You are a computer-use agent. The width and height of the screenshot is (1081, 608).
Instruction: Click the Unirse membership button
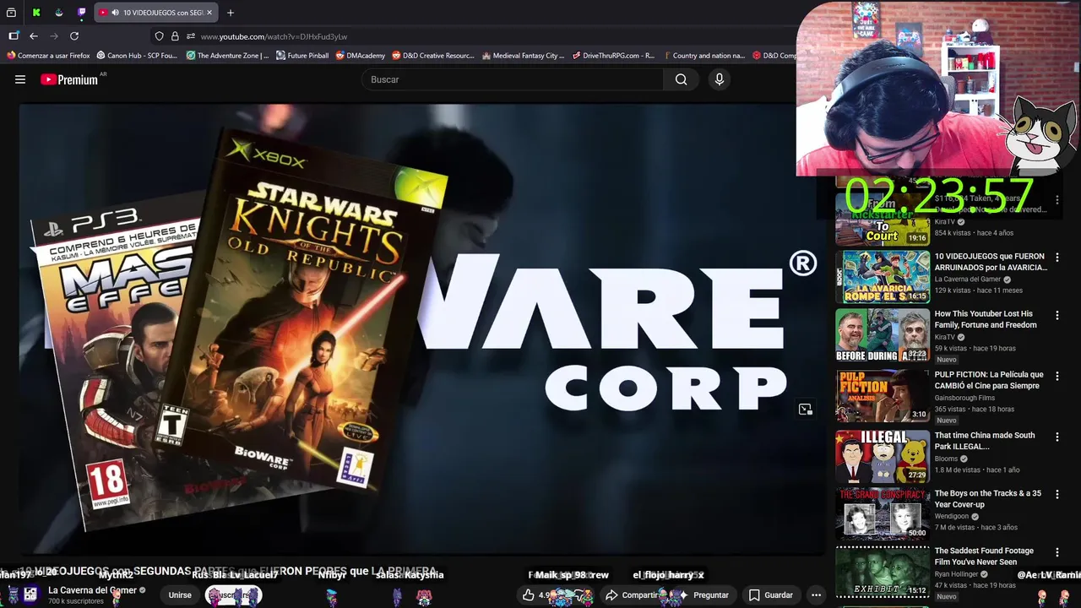click(180, 595)
